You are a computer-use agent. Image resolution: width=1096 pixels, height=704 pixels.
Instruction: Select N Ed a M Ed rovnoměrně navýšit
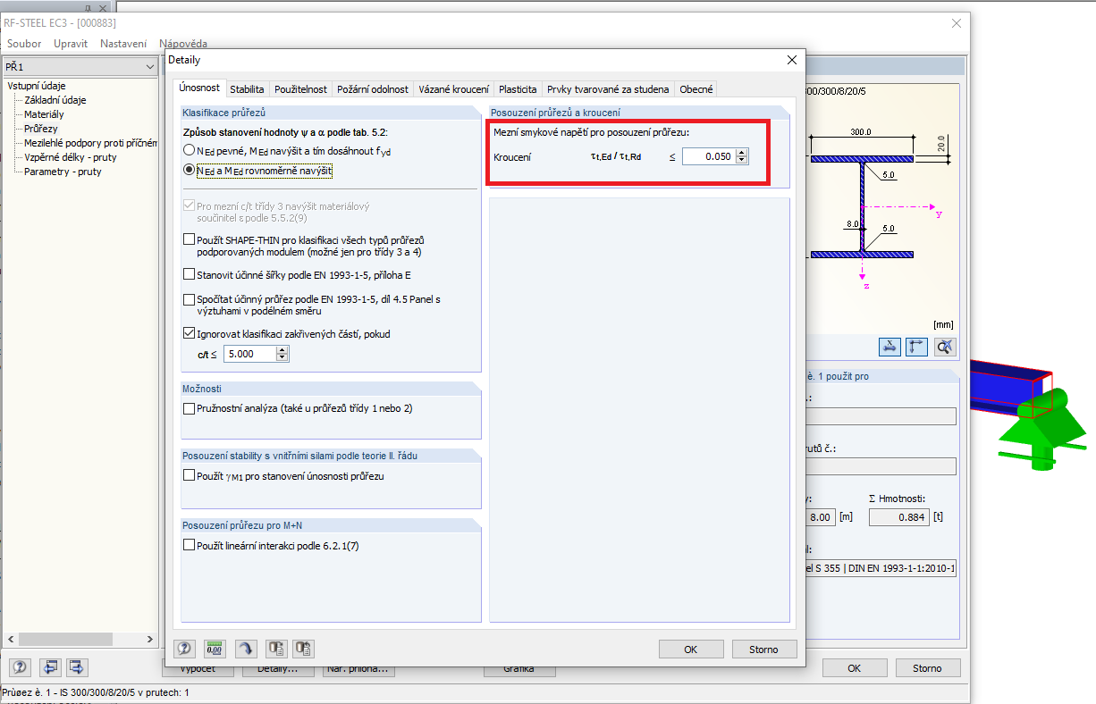[x=189, y=170]
